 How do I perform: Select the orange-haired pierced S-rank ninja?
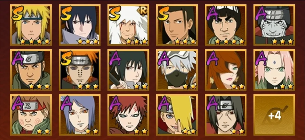click(80, 70)
